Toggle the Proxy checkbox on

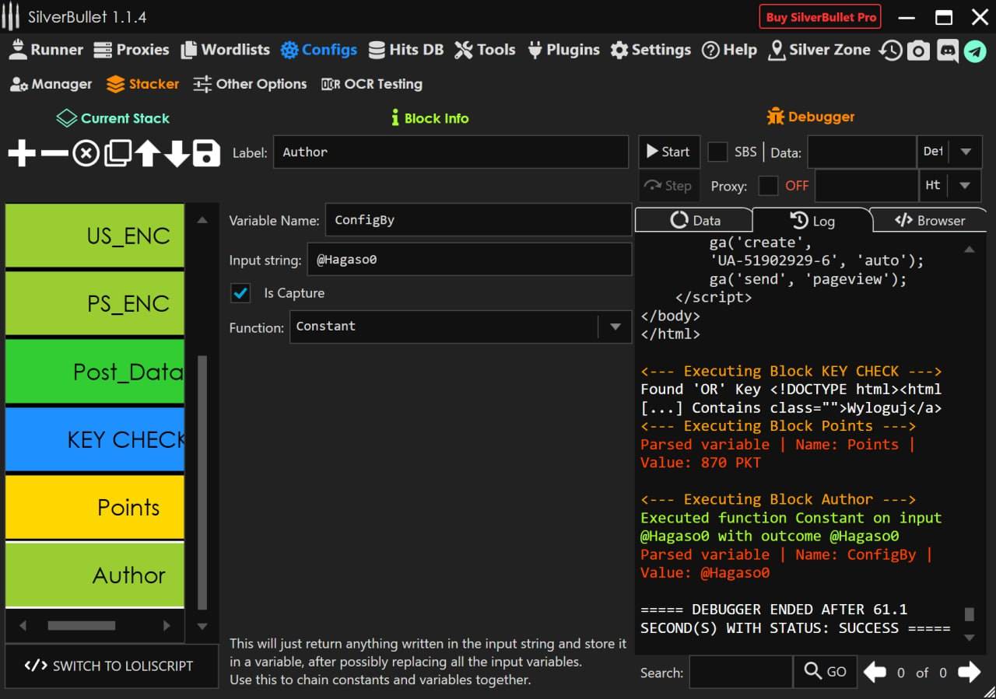(768, 186)
